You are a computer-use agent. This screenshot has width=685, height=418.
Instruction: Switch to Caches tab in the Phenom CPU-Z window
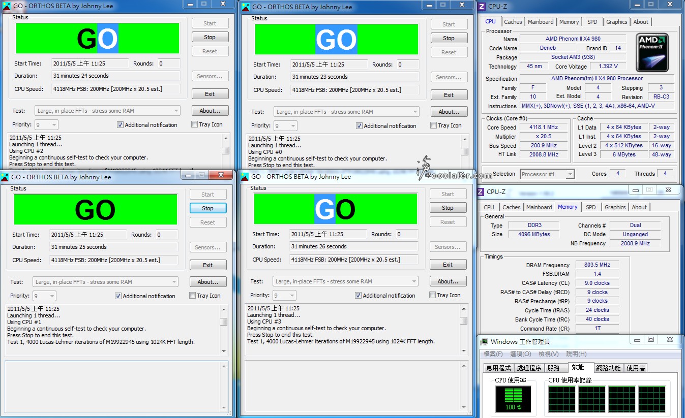513,22
